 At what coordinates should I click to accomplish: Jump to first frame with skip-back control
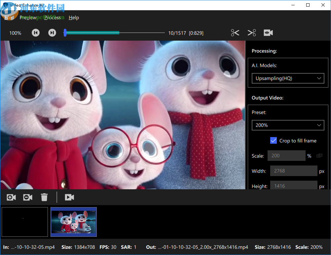click(35, 33)
